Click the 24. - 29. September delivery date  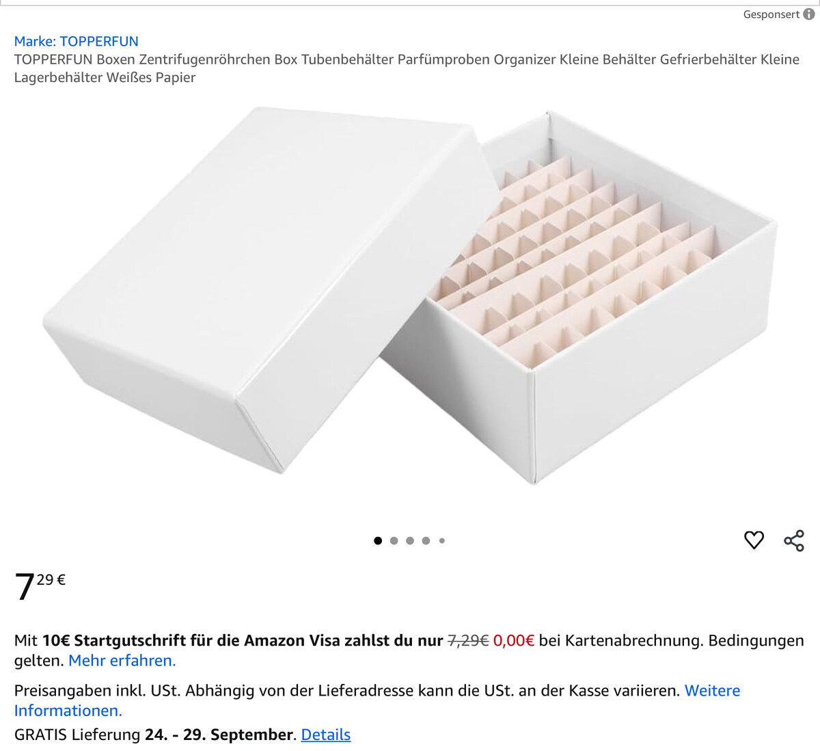click(219, 735)
